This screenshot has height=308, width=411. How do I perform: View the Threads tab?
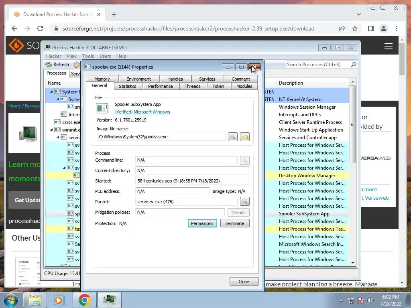[193, 86]
